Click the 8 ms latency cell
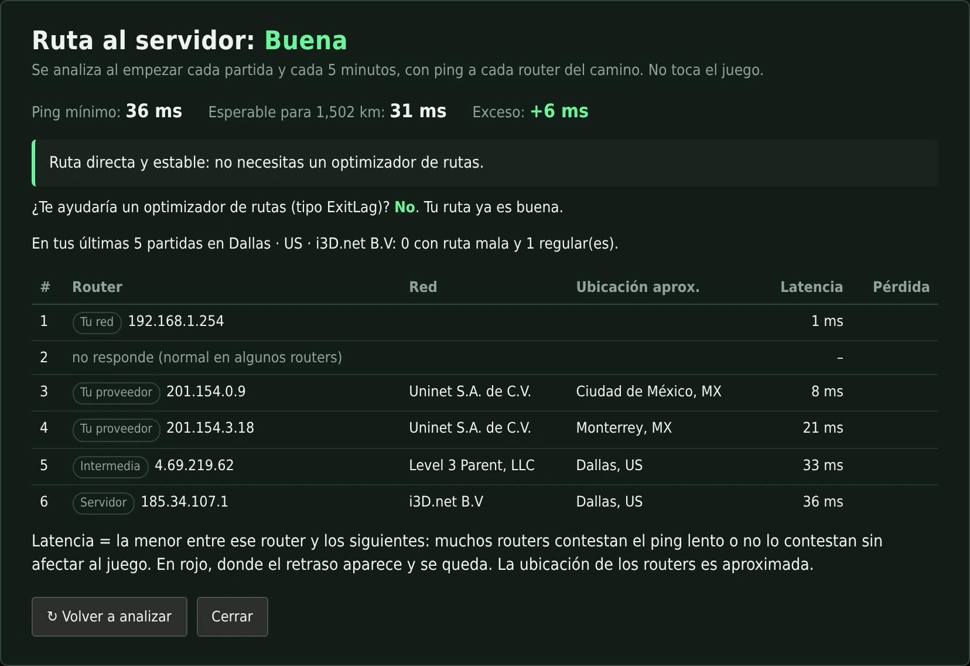The width and height of the screenshot is (970, 666). (x=827, y=392)
